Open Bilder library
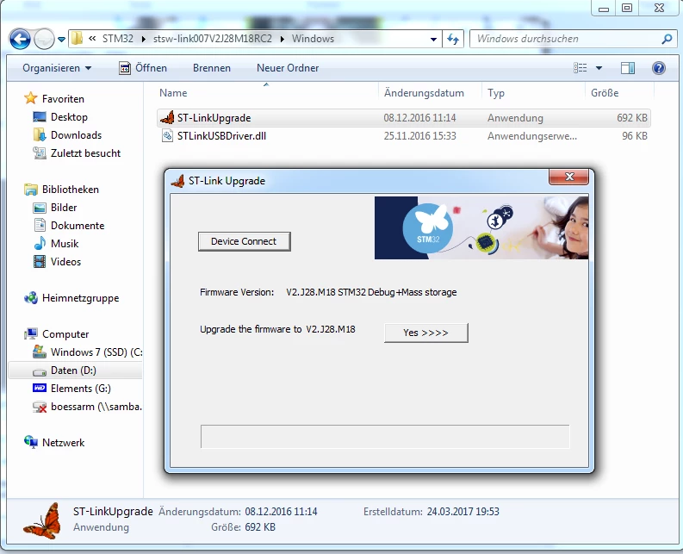This screenshot has height=554, width=683. coord(64,208)
